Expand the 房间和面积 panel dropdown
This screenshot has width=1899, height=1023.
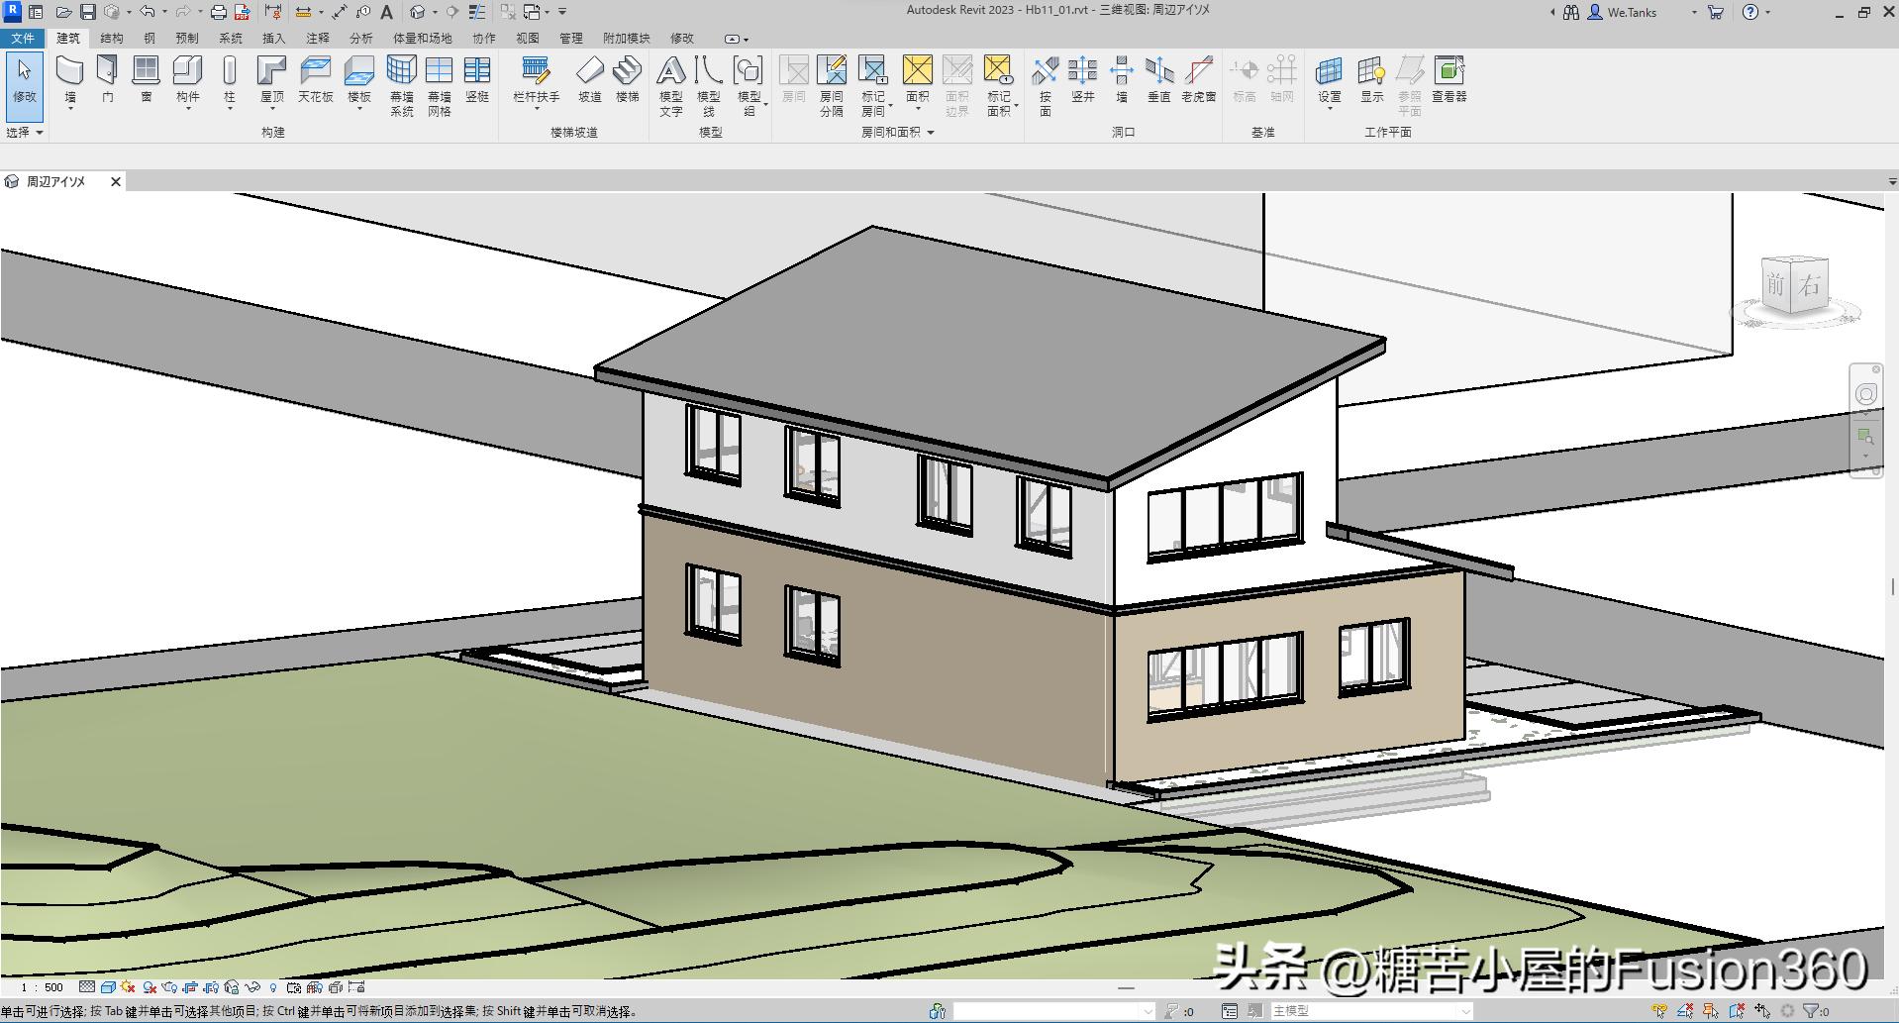pyautogui.click(x=931, y=132)
